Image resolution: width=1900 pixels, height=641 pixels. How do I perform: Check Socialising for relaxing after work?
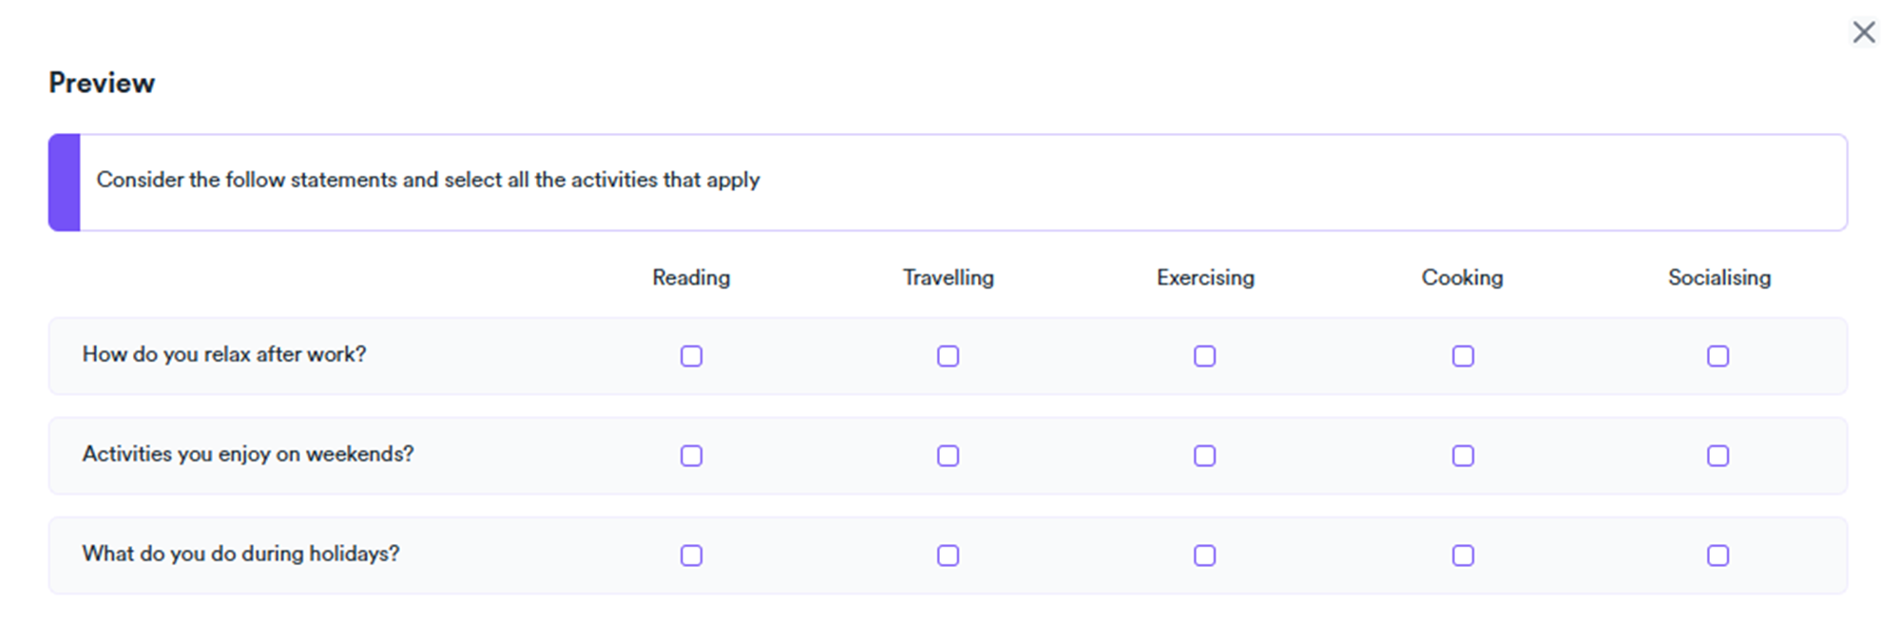click(x=1718, y=356)
